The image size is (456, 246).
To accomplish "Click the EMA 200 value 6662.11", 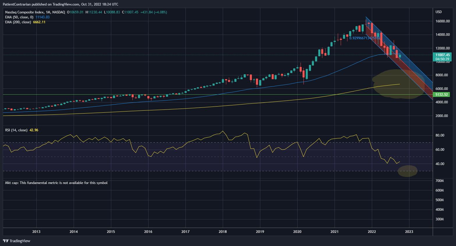I will tap(39, 22).
